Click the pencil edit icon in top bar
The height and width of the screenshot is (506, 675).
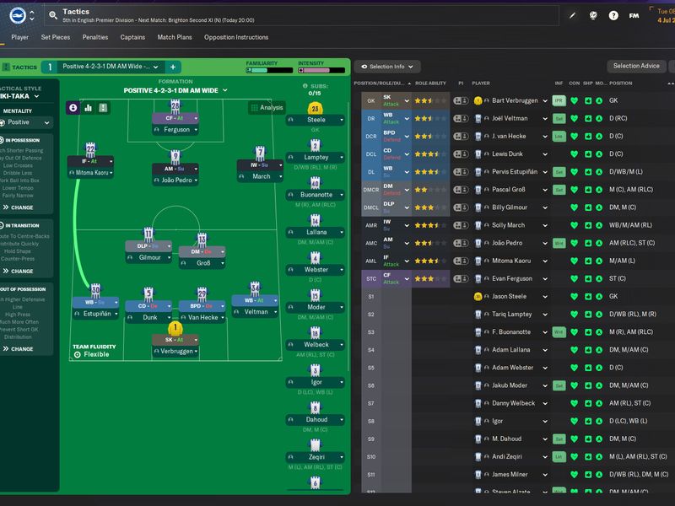(x=572, y=15)
